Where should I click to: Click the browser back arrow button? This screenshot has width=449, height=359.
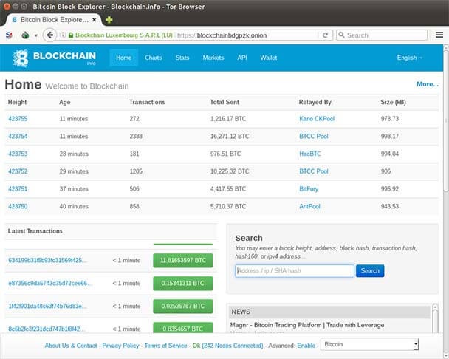coord(49,35)
